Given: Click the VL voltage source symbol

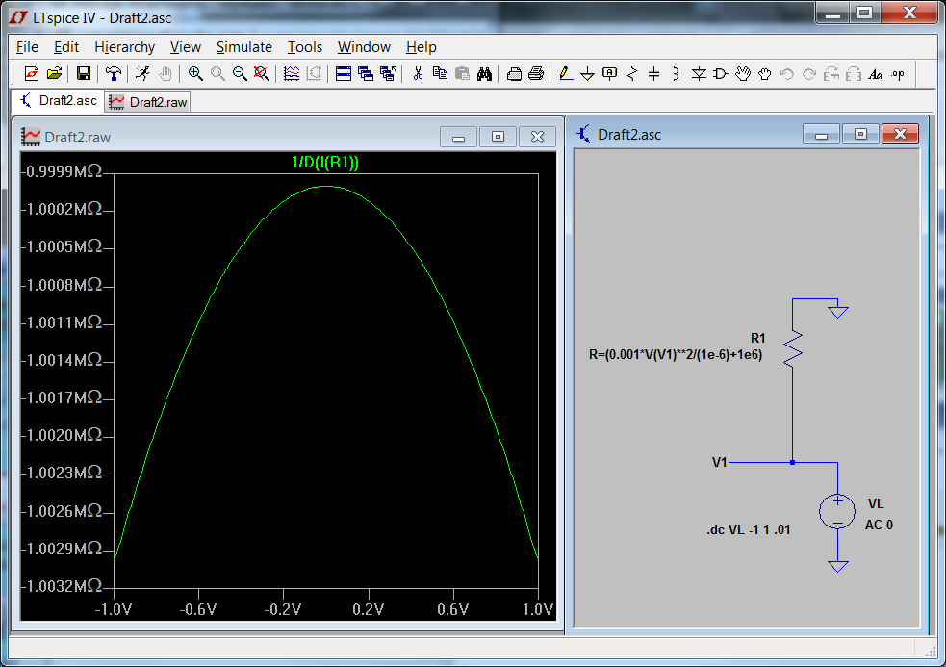Looking at the screenshot, I should (x=837, y=511).
